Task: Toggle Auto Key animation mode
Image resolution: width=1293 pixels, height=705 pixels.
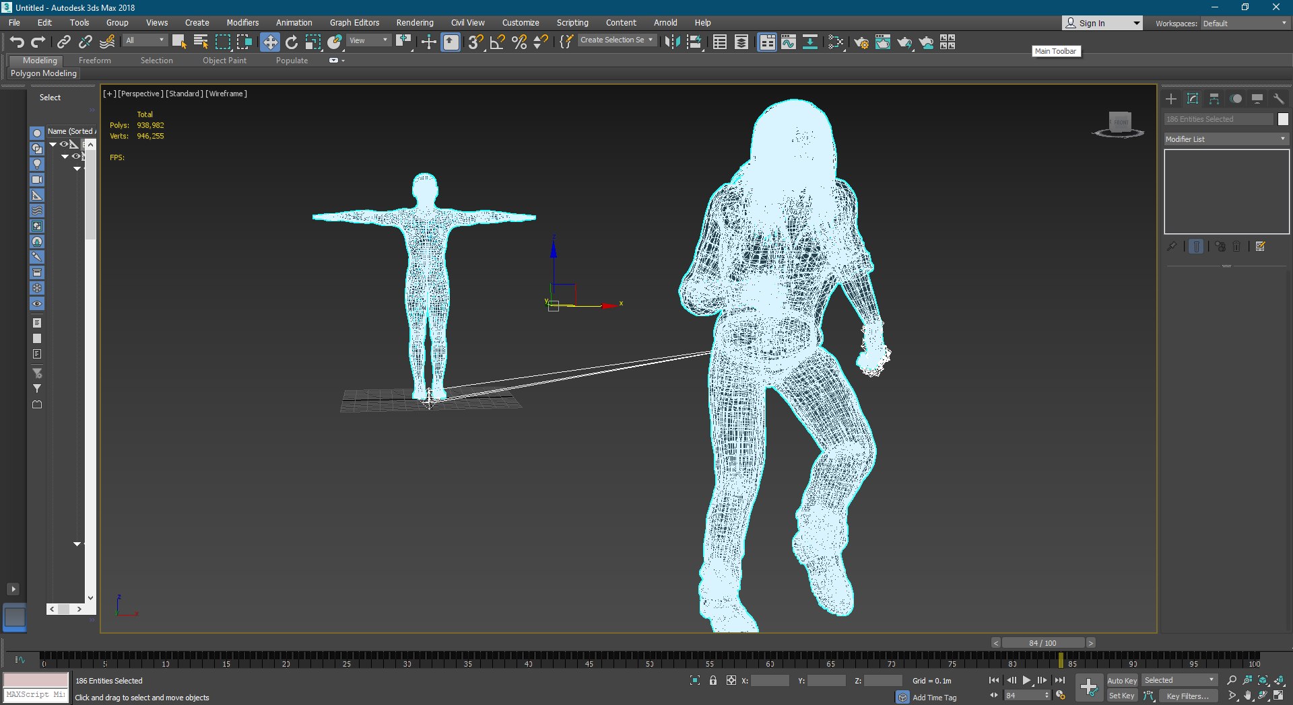Action: (x=1122, y=681)
